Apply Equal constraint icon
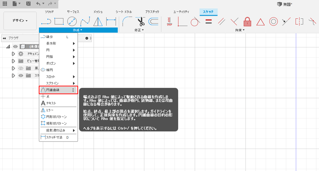This screenshot has width=319, height=171. [x=208, y=21]
